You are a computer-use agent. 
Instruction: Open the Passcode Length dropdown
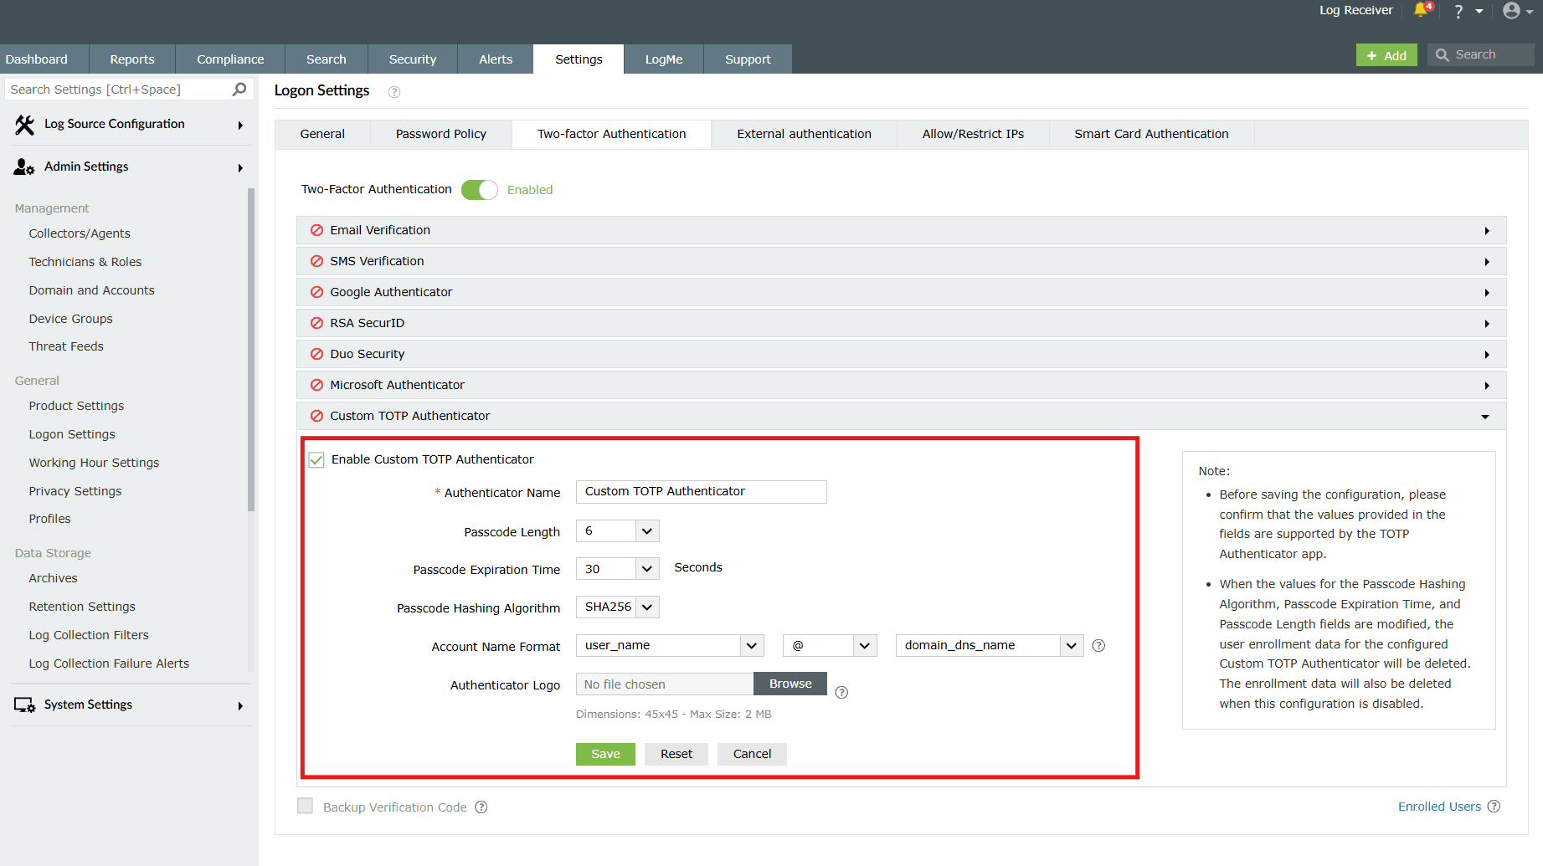618,531
